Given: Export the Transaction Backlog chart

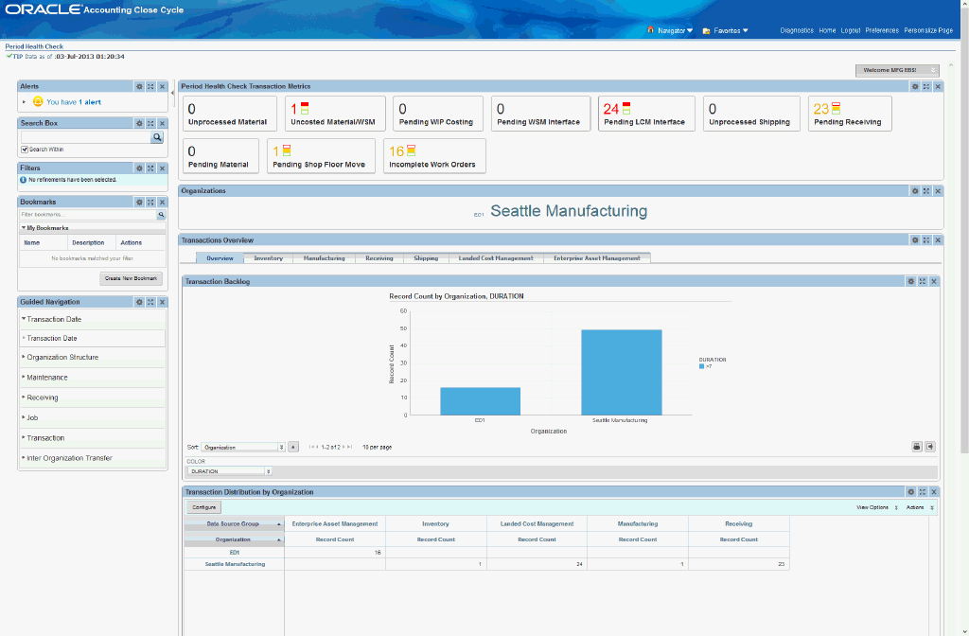Looking at the screenshot, I should 930,447.
